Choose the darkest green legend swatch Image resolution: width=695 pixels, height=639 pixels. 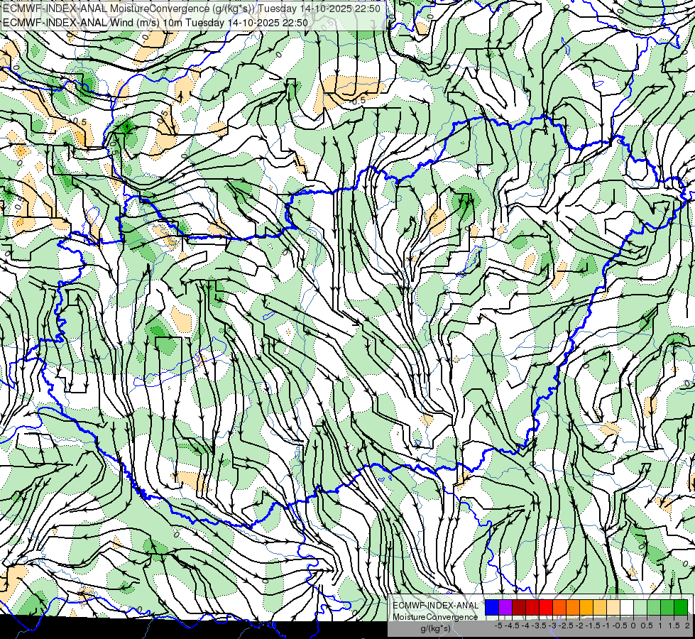point(681,607)
